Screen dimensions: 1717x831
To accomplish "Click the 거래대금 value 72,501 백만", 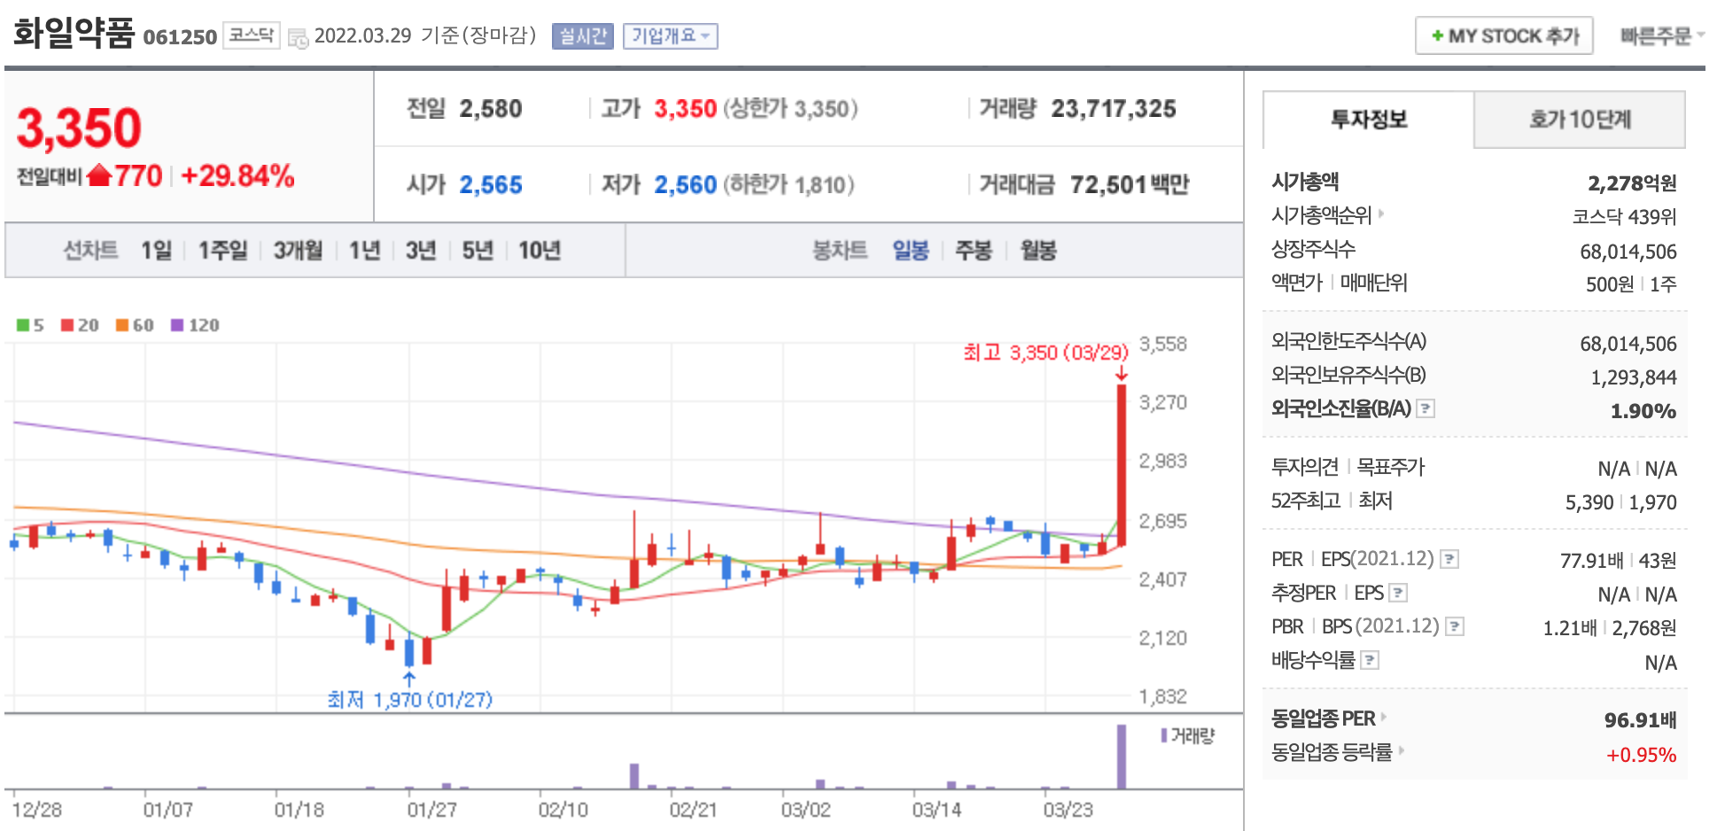I will point(1130,184).
